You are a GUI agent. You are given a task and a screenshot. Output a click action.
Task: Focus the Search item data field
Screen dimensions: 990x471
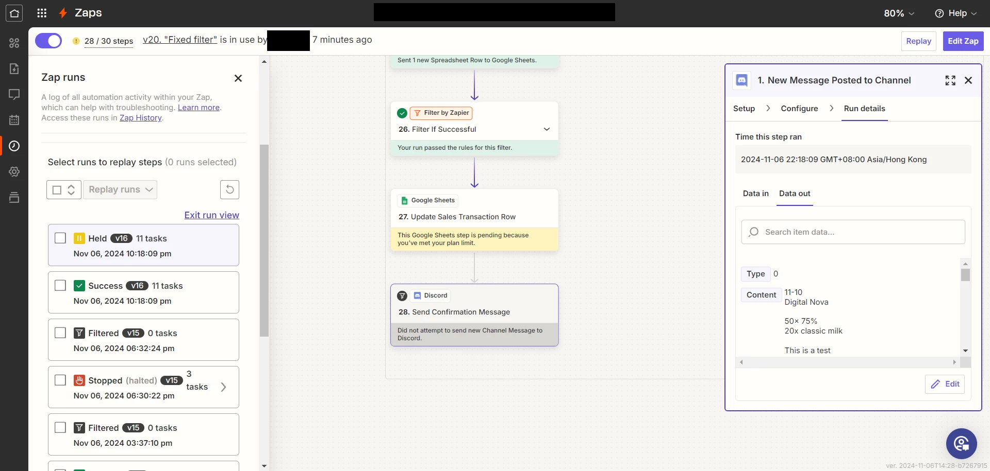pyautogui.click(x=853, y=232)
